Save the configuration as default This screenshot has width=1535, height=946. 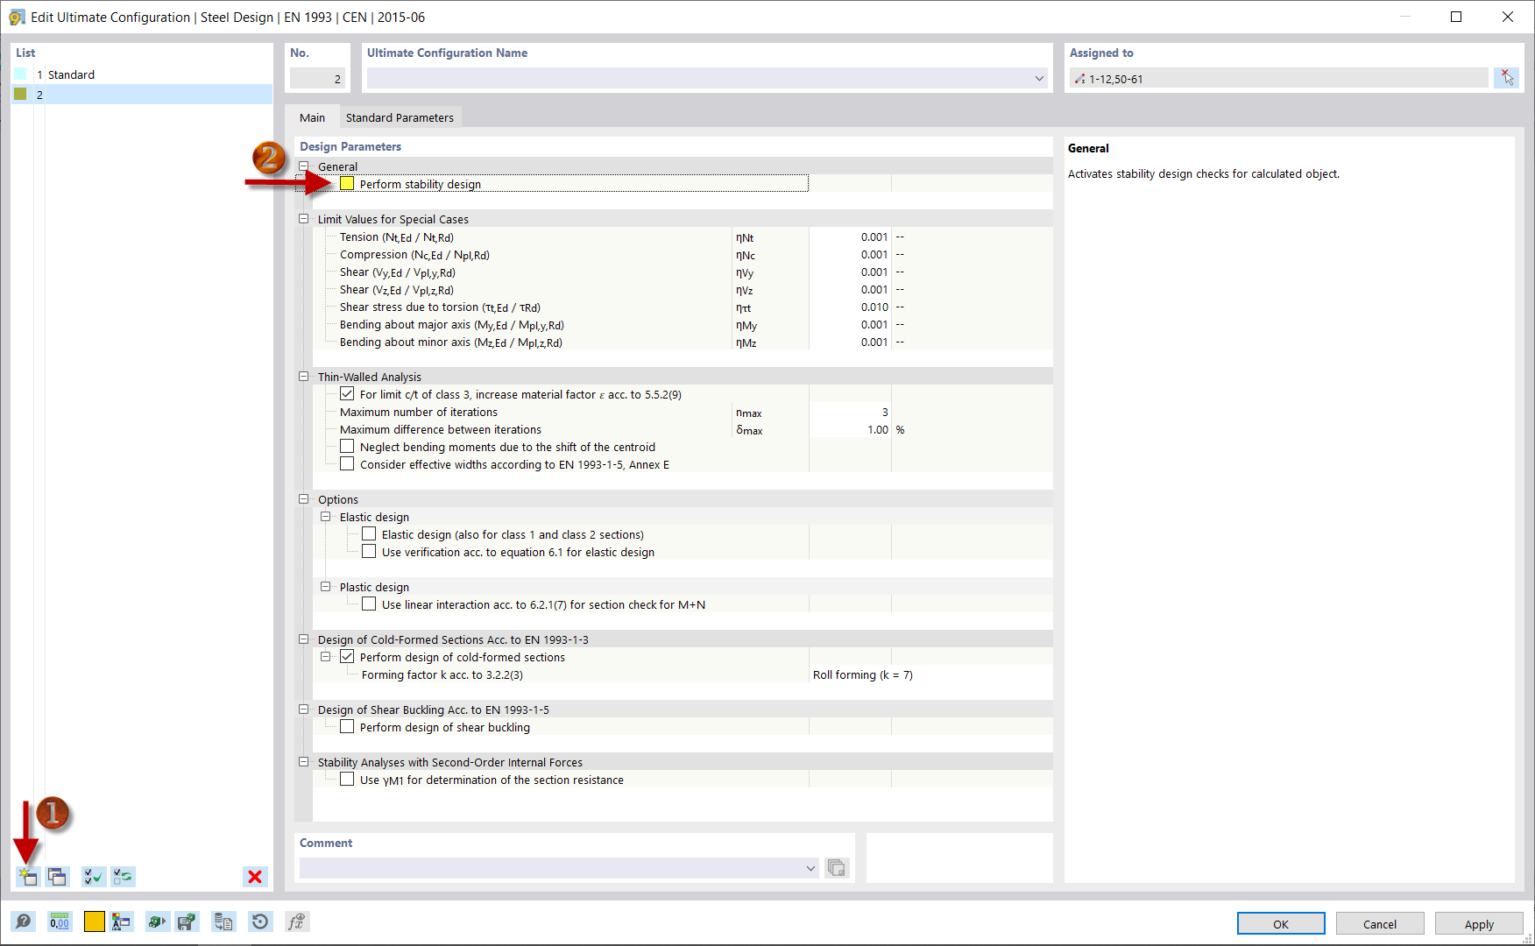coord(187,921)
